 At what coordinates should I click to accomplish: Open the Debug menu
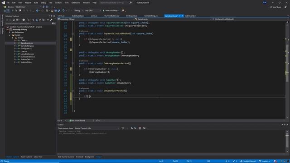point(43,3)
